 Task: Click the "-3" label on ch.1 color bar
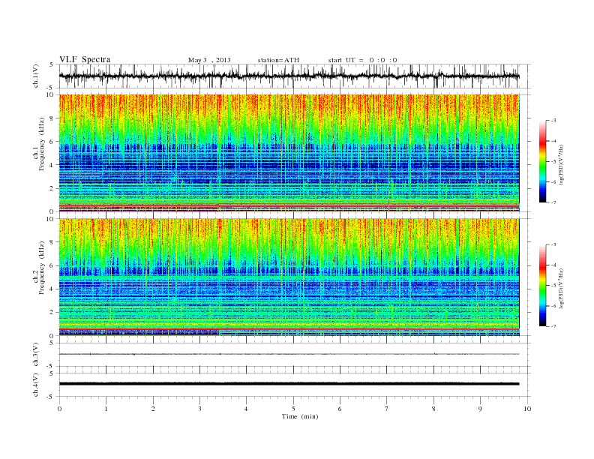coord(553,121)
